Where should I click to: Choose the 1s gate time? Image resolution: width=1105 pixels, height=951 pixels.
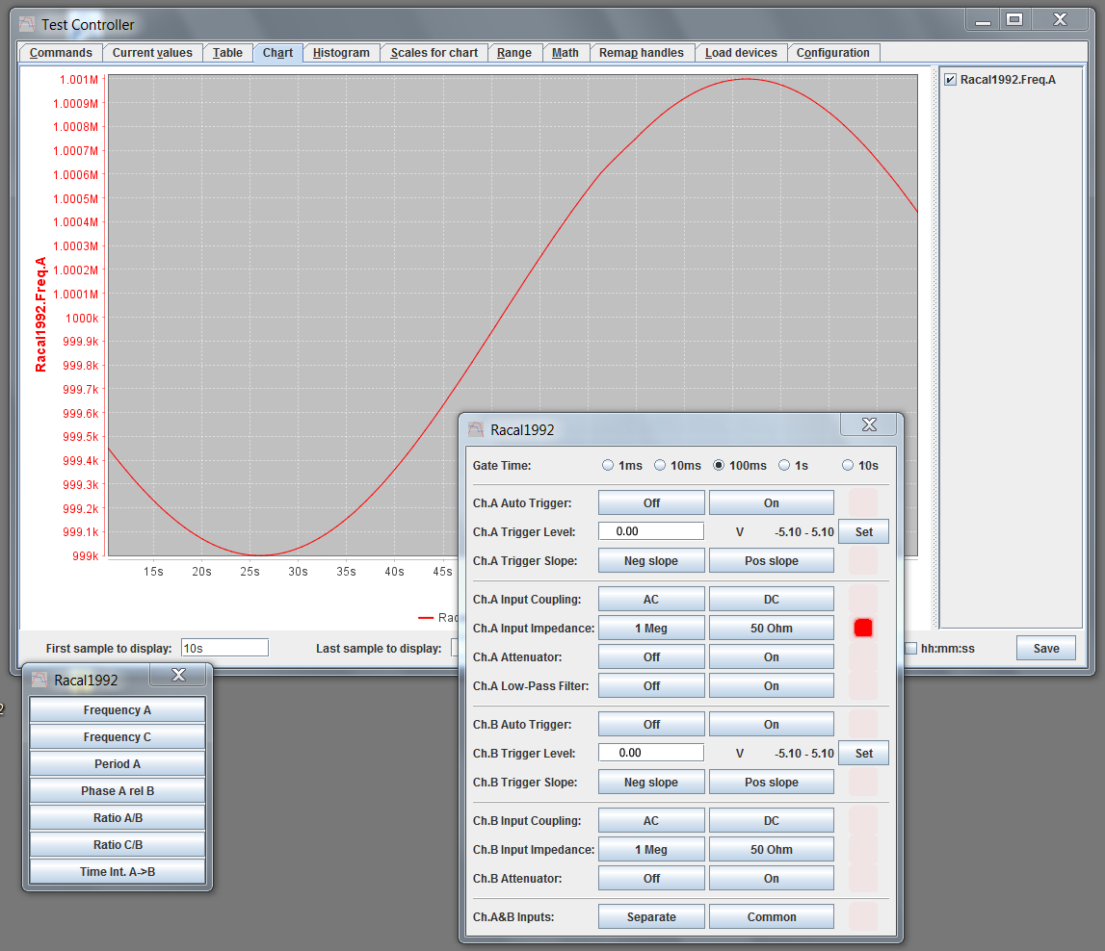pos(783,465)
